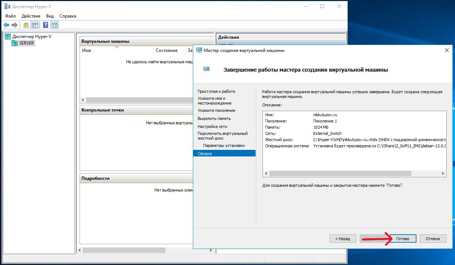Select the Диспетчер Hyper-V root tree node
This screenshot has width=455, height=265.
33,37
